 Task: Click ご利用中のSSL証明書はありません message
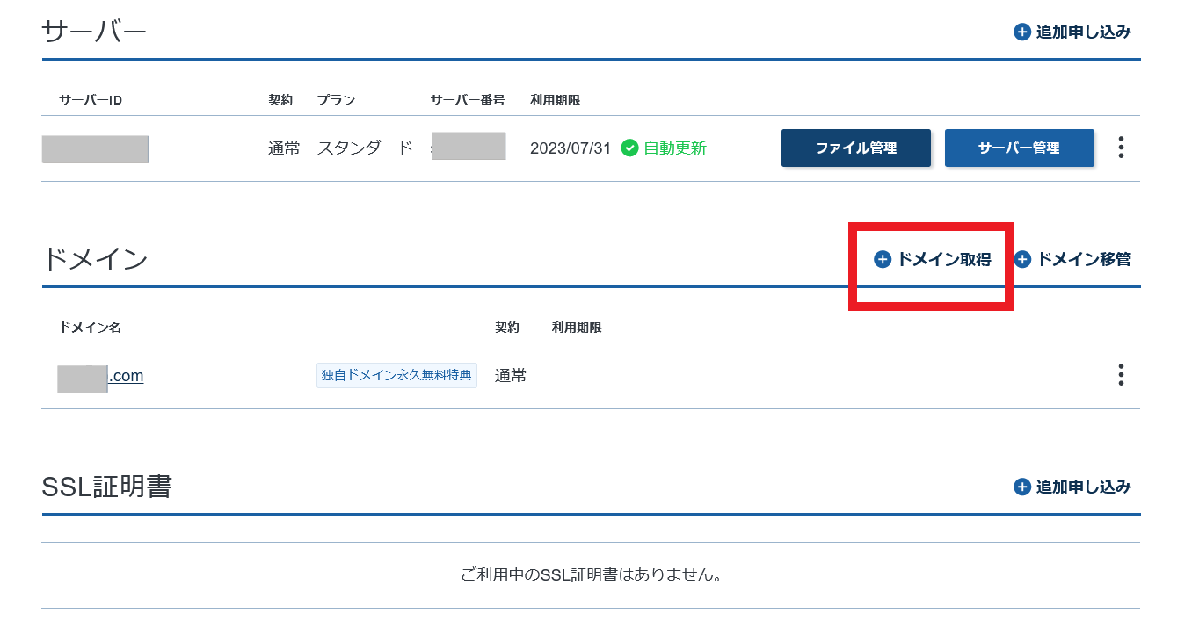coord(592,575)
